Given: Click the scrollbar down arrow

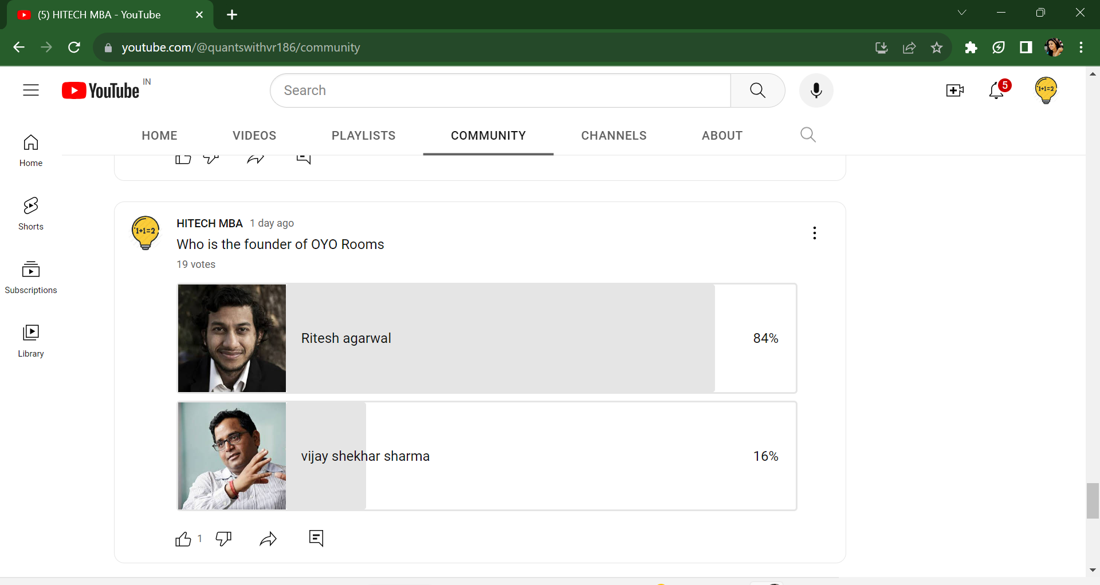Looking at the screenshot, I should pyautogui.click(x=1093, y=570).
